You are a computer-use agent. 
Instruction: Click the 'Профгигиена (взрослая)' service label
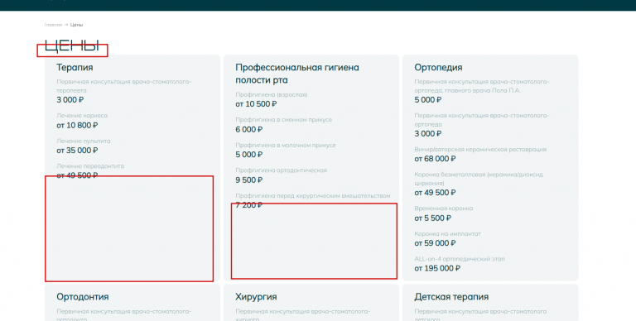[x=272, y=94]
